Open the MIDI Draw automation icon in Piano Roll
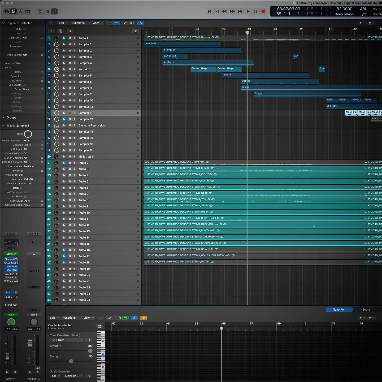Viewport: 382px width, 382px height. tap(110, 318)
